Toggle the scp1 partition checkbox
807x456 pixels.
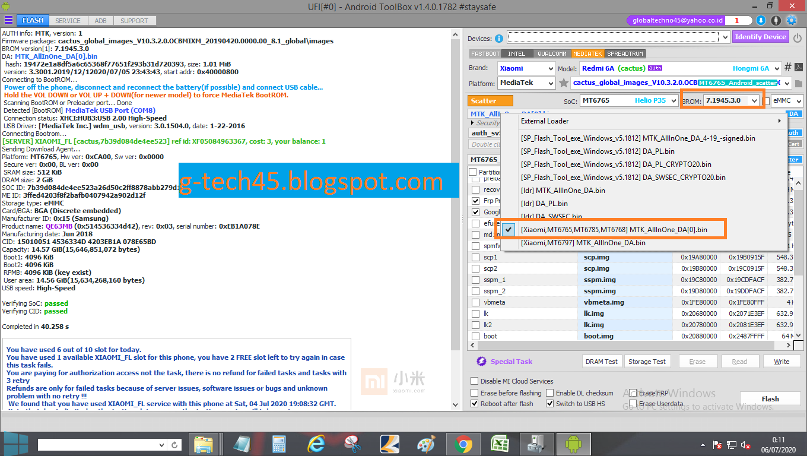[x=475, y=257]
